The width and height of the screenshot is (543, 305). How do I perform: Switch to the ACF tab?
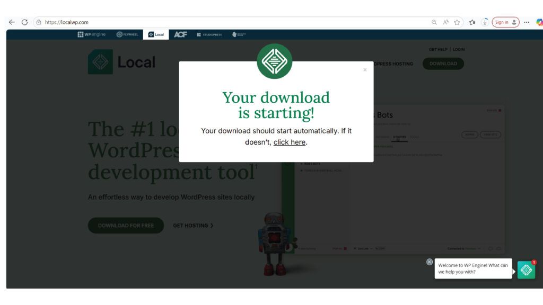pos(180,34)
